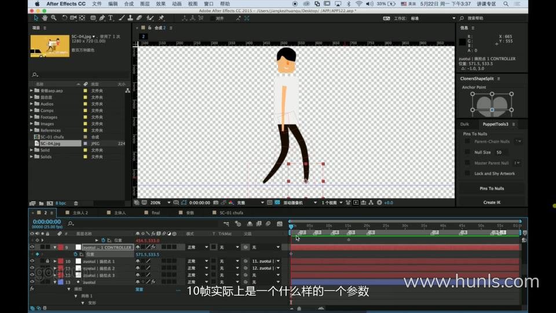Open the composition flowchart icon in viewer
This screenshot has height=313, width=556.
(x=371, y=203)
